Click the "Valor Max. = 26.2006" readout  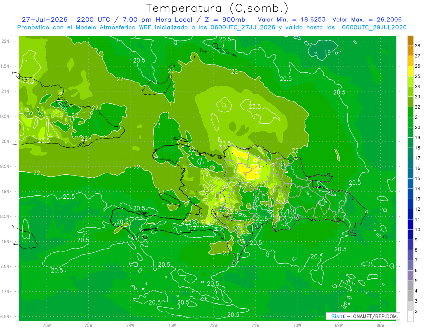367,20
